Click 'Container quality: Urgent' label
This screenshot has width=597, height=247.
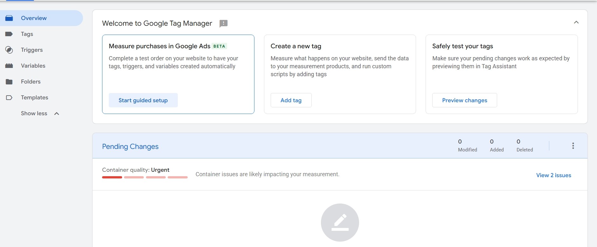pyautogui.click(x=136, y=170)
